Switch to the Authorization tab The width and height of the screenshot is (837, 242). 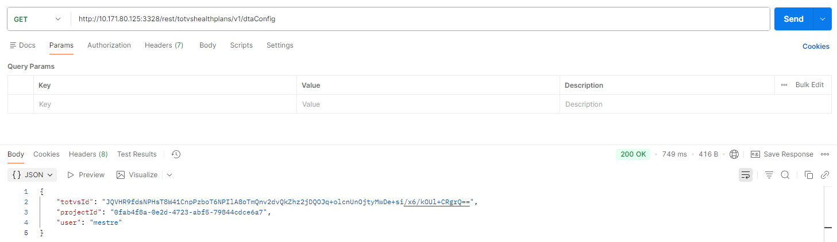(109, 45)
